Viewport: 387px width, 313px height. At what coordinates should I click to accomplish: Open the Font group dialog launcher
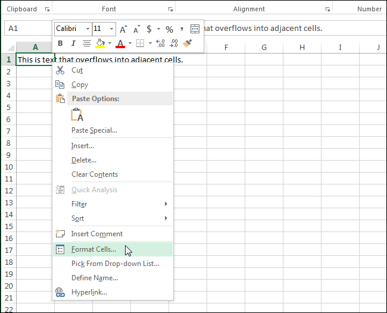pos(170,10)
